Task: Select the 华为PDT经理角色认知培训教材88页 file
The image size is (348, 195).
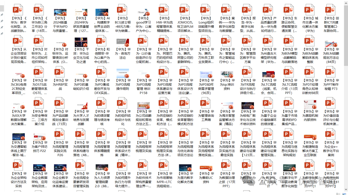Action: pyautogui.click(x=310, y=72)
